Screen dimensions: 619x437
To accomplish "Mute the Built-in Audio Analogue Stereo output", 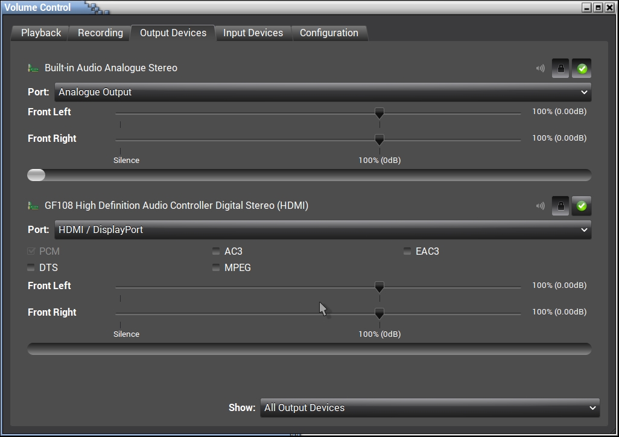I will click(x=540, y=68).
